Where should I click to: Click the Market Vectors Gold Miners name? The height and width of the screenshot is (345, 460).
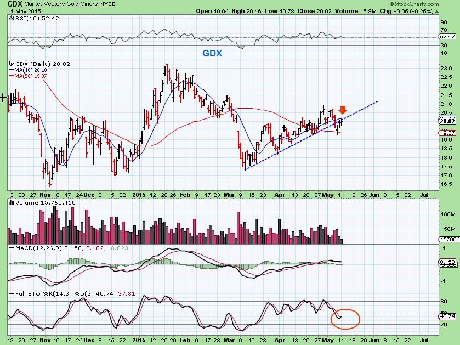click(61, 4)
